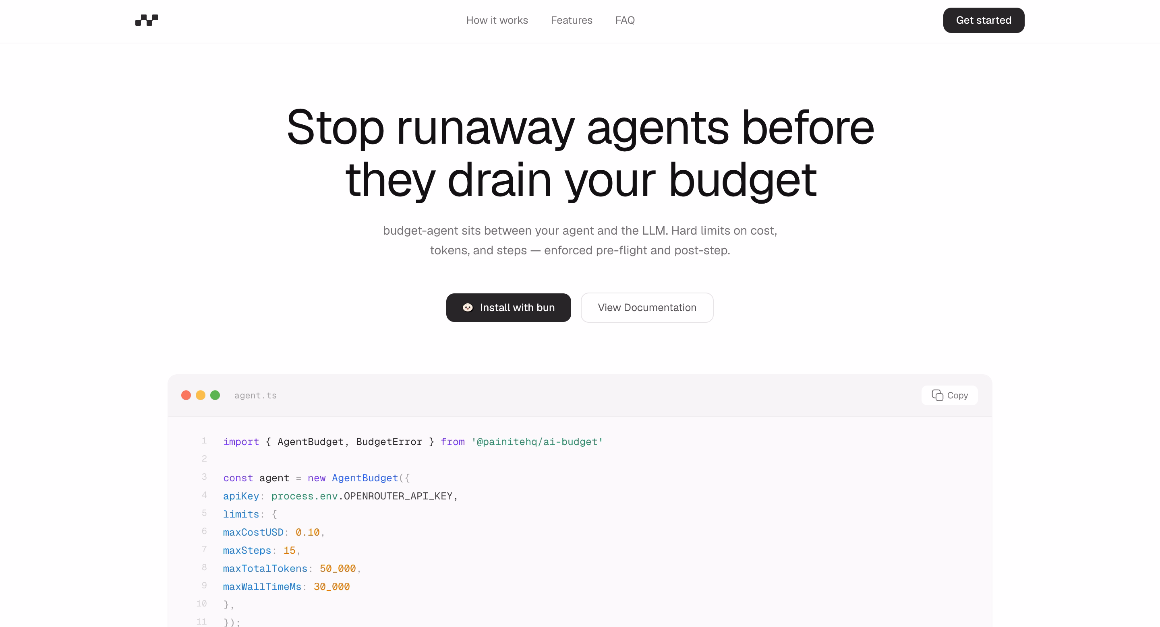The width and height of the screenshot is (1160, 627).
Task: Jump to the FAQ nav link
Action: 625,20
